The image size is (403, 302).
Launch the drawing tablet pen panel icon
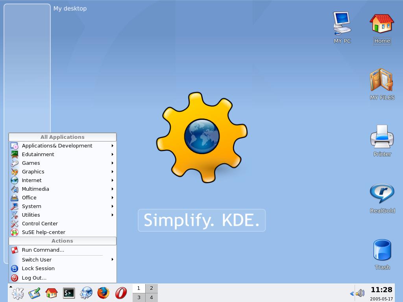point(35,293)
